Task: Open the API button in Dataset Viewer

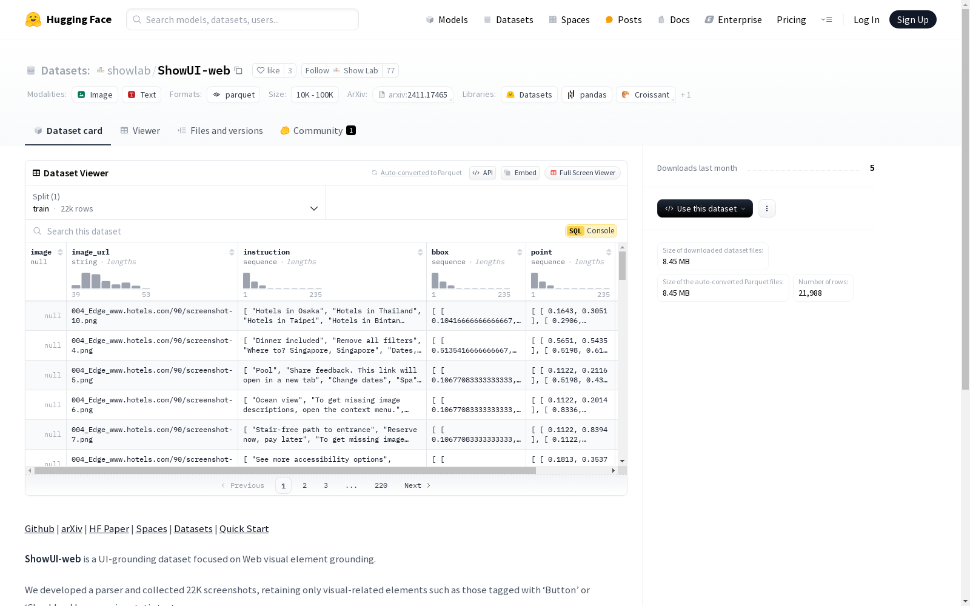Action: [483, 173]
